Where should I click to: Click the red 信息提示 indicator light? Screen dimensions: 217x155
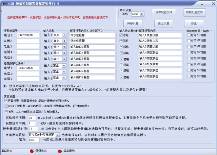(60, 151)
